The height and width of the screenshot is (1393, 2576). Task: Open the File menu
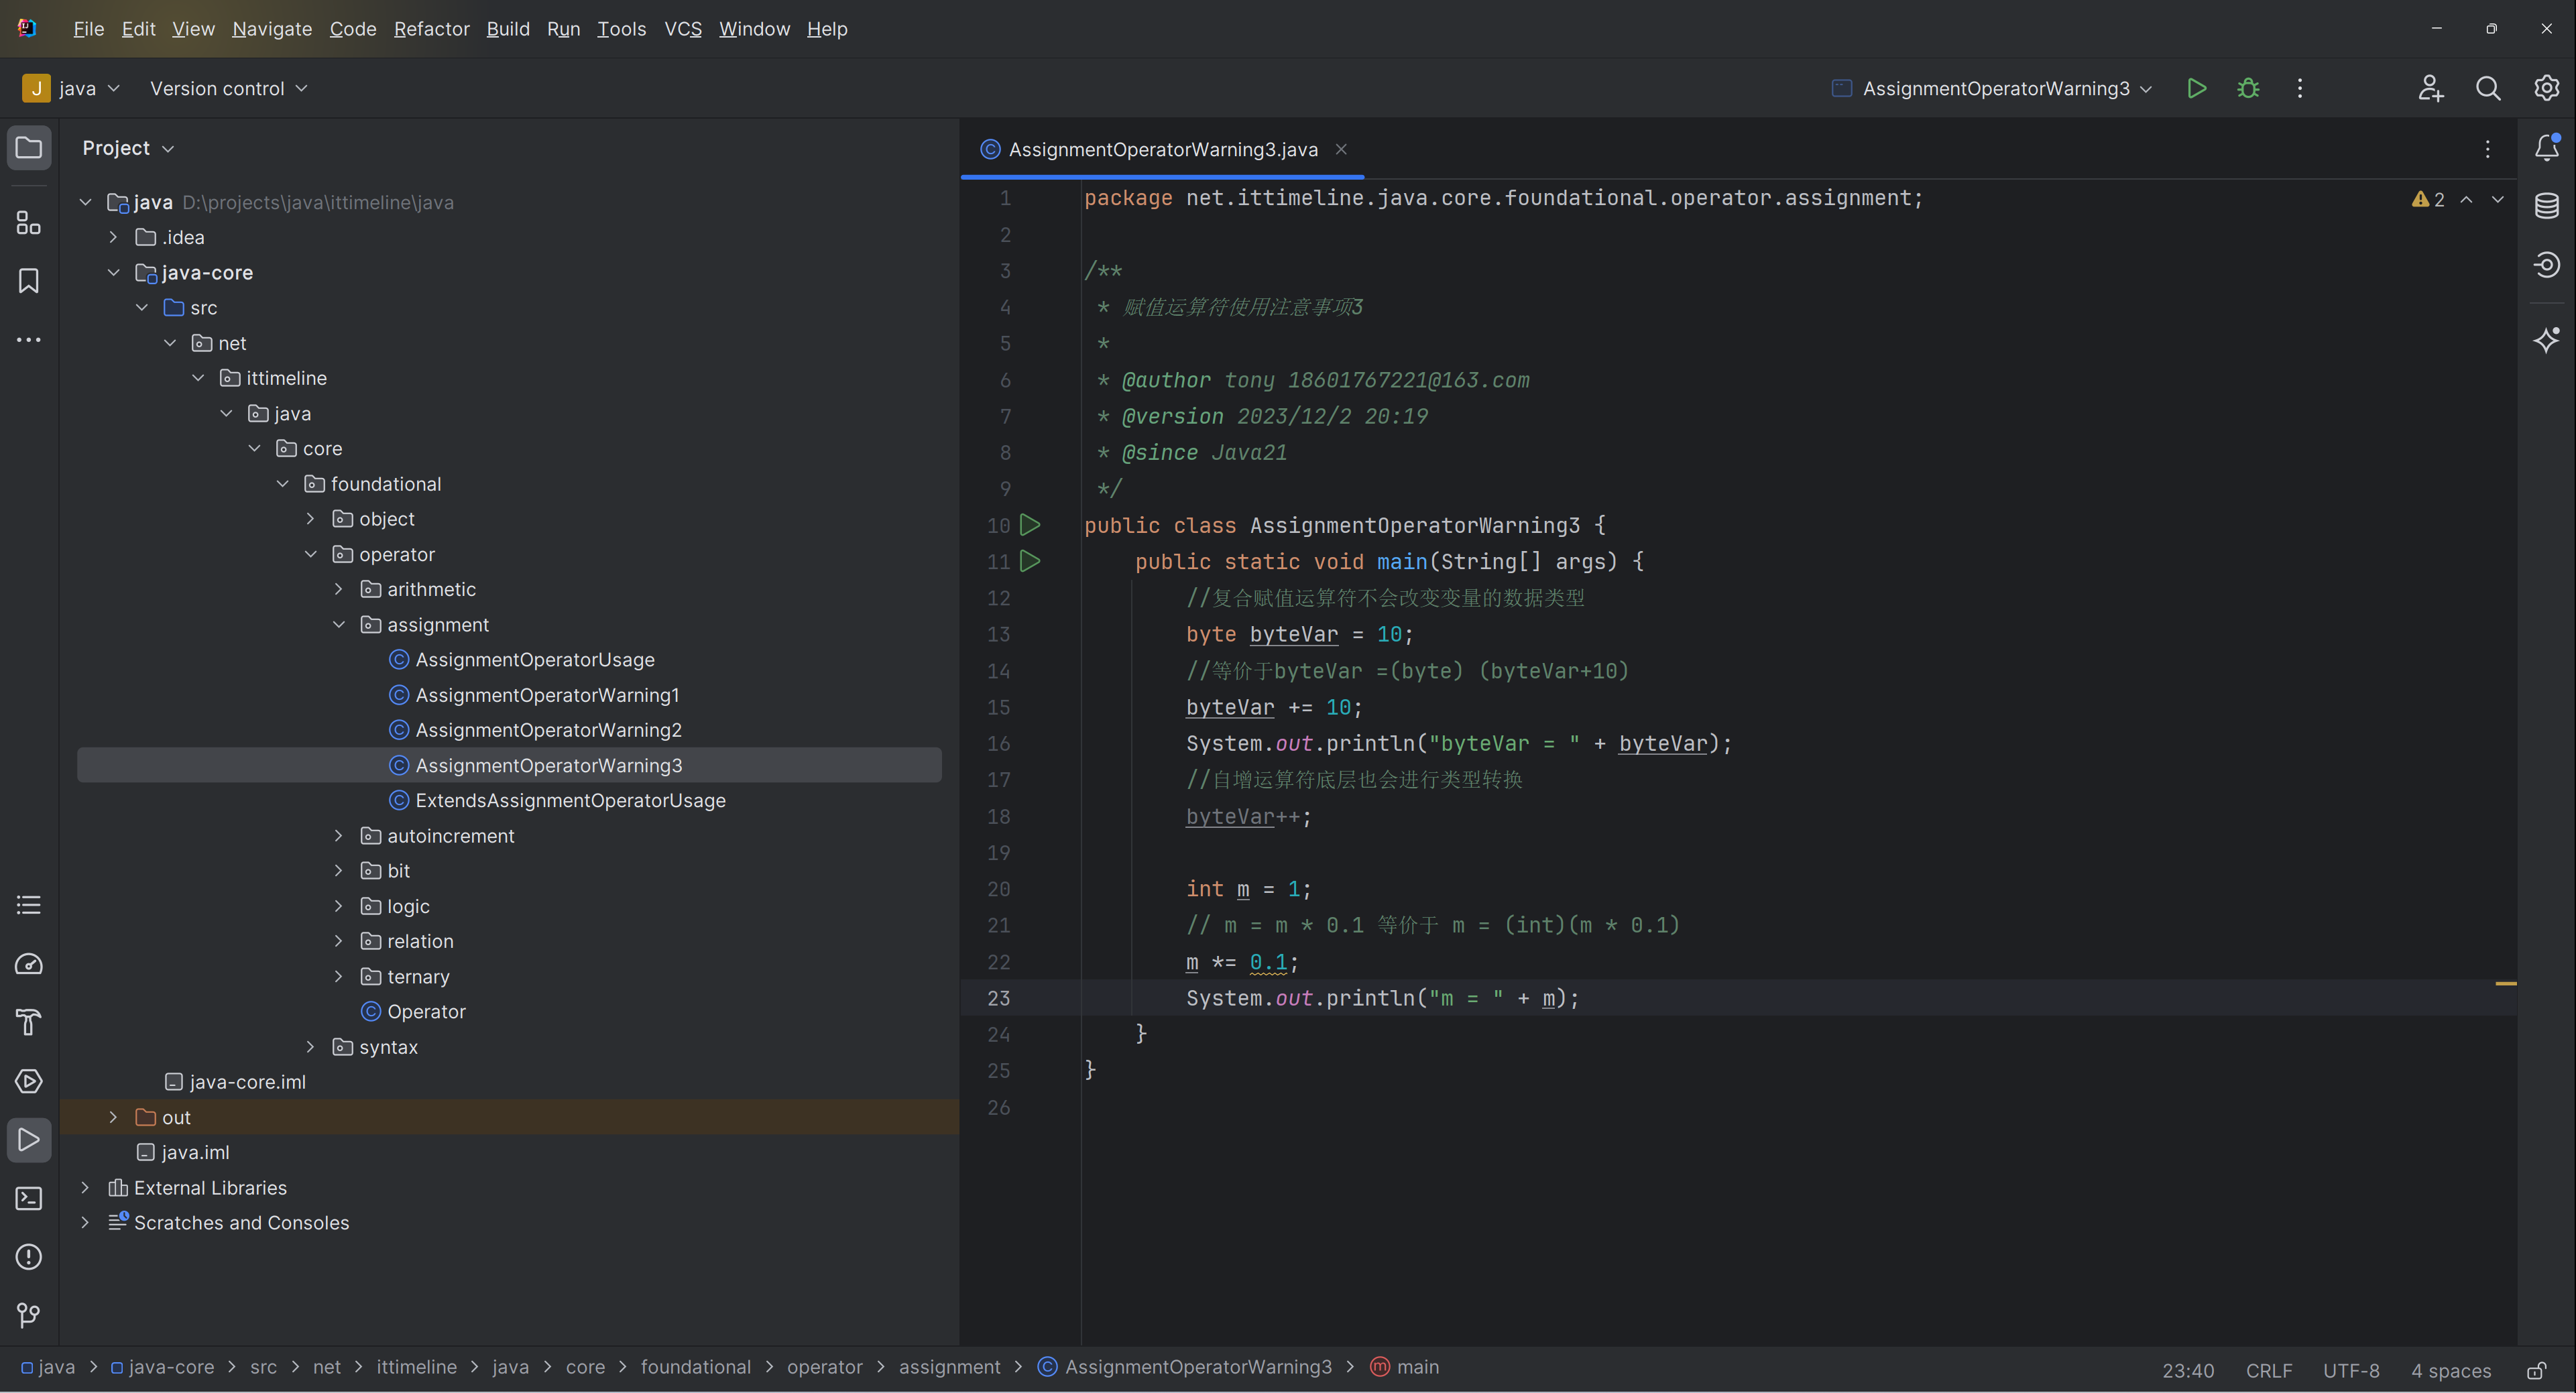coord(88,29)
